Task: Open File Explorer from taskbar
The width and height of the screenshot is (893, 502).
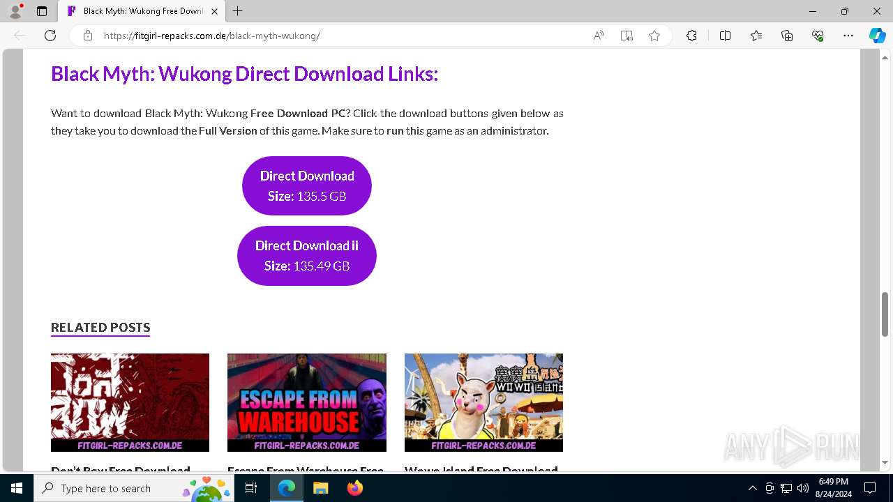Action: pyautogui.click(x=320, y=488)
